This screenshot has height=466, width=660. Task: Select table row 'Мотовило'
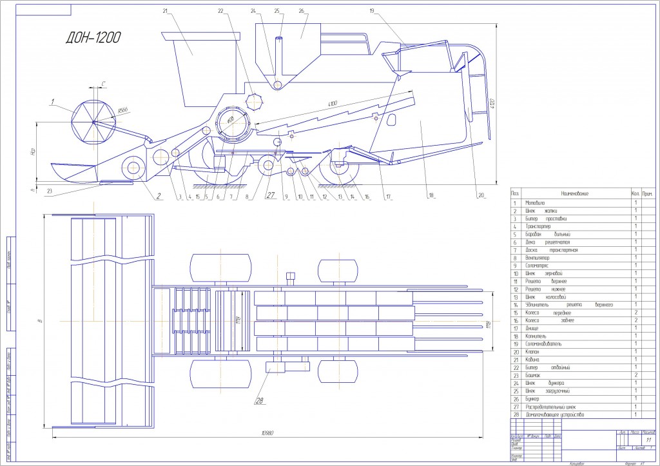pyautogui.click(x=583, y=203)
